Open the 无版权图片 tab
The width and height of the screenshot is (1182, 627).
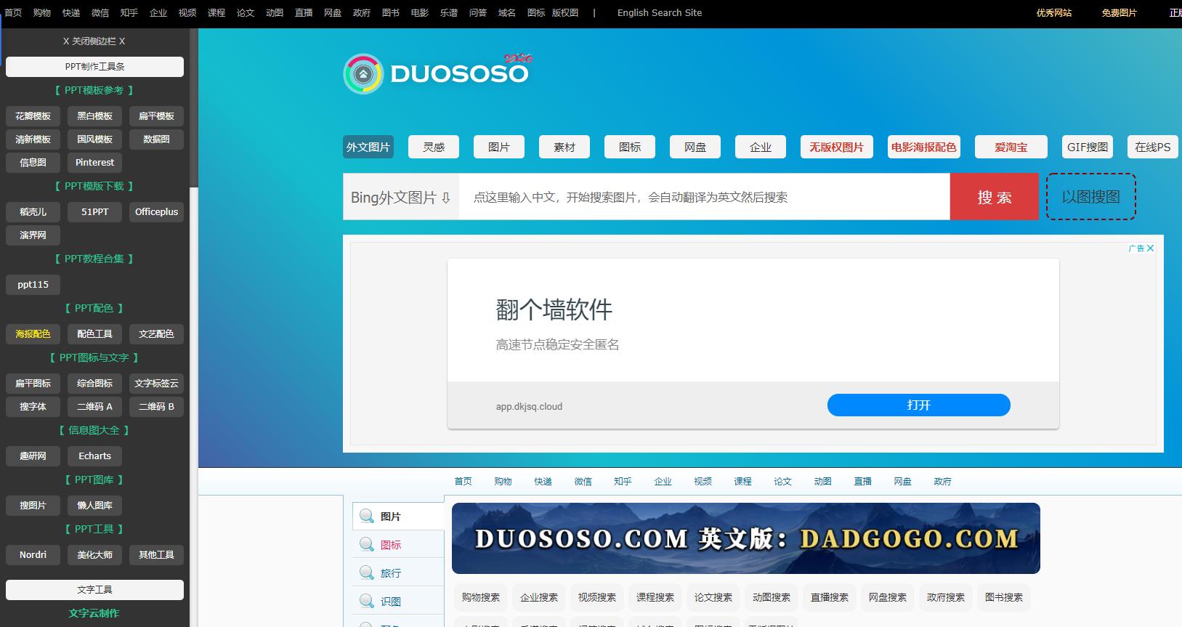837,147
